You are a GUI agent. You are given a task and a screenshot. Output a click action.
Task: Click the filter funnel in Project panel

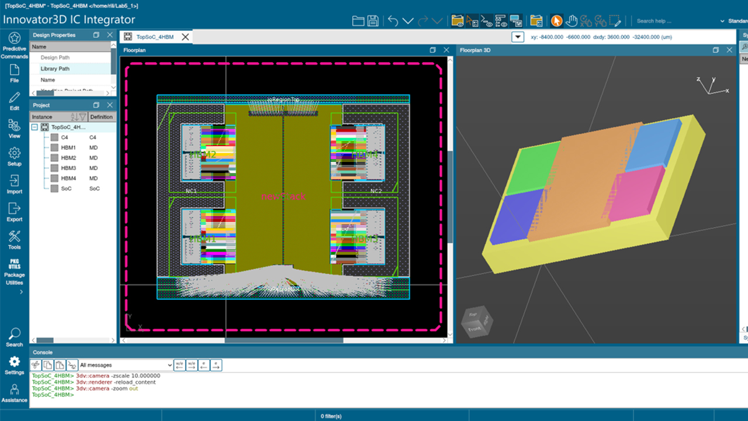click(x=82, y=117)
